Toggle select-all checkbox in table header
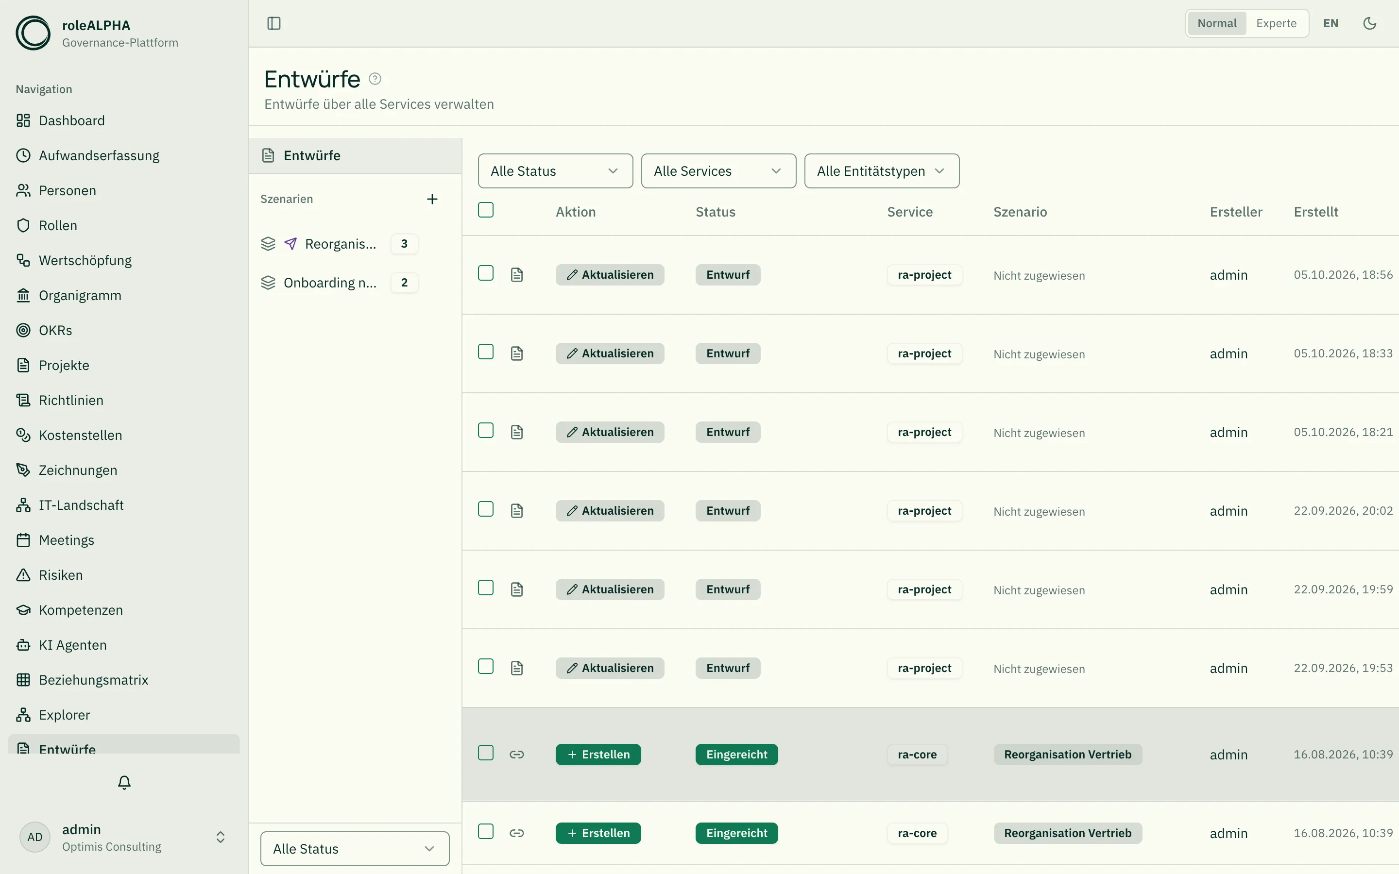 pos(486,210)
